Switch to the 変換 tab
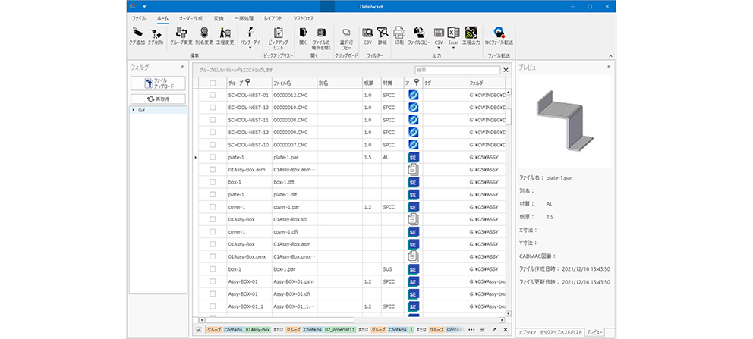 pos(219,18)
